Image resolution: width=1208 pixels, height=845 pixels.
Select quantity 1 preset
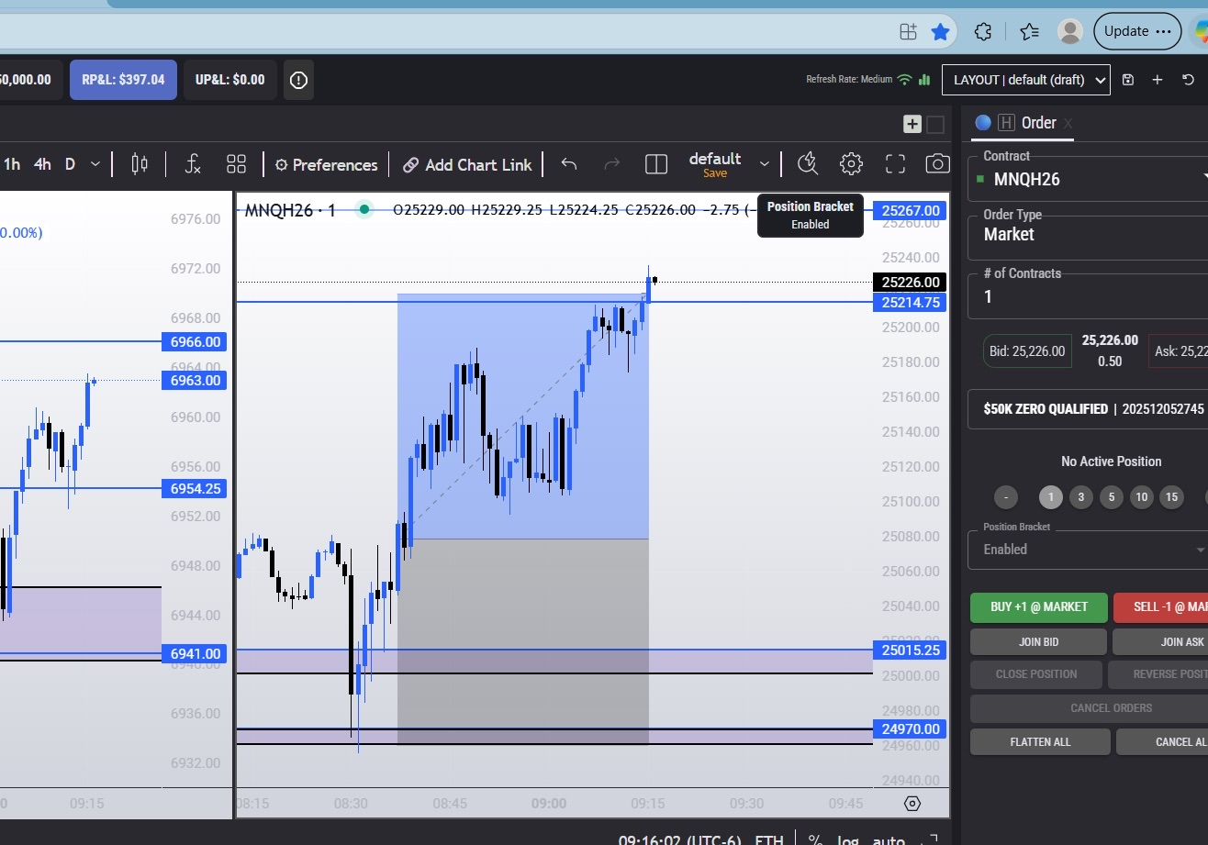click(1050, 497)
